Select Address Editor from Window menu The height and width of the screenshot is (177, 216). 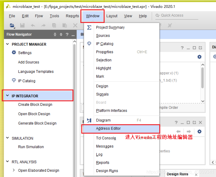click(122, 129)
